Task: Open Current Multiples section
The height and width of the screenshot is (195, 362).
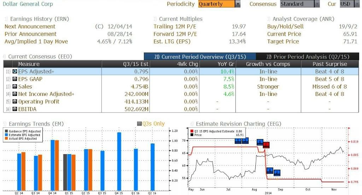Action: tap(181, 19)
